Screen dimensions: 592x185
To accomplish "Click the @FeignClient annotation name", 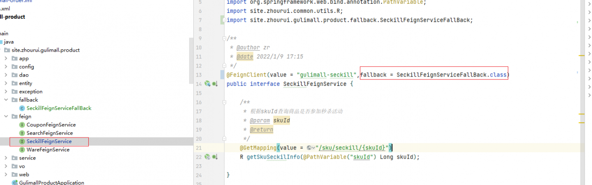I will coord(247,75).
